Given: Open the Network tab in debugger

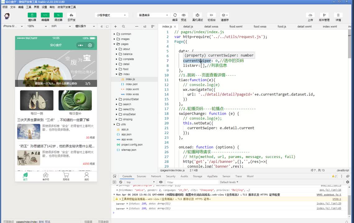Looking at the screenshot, I should (156, 176).
